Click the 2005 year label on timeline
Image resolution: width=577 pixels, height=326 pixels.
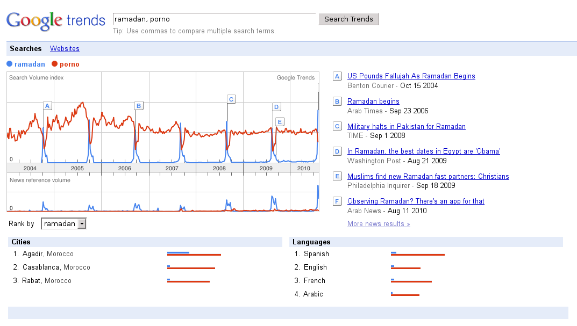tap(77, 168)
